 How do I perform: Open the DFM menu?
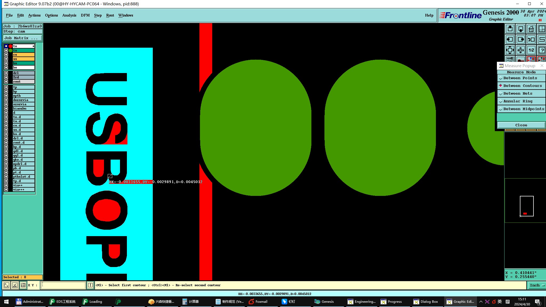(85, 15)
